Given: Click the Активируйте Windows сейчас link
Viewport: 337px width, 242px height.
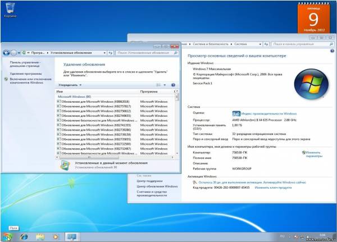Looking at the screenshot, I should [285, 182].
